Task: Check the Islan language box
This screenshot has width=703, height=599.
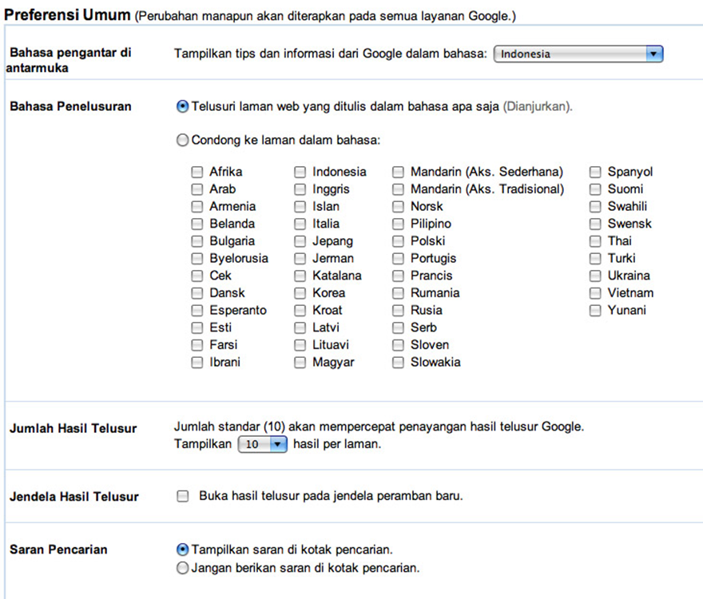Action: (300, 207)
